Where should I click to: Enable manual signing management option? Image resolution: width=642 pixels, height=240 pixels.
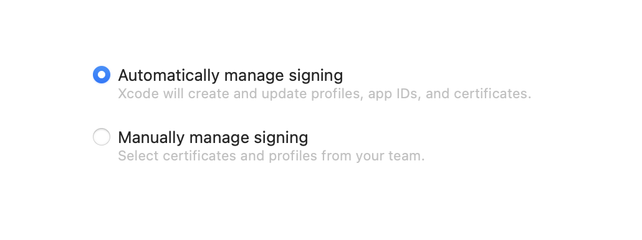coord(102,137)
